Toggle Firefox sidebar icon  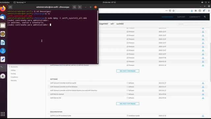click(200, 11)
